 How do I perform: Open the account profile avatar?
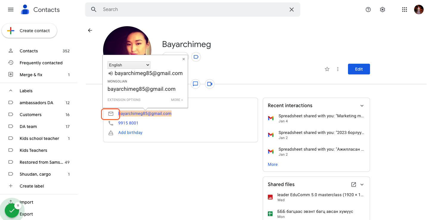pos(419,10)
